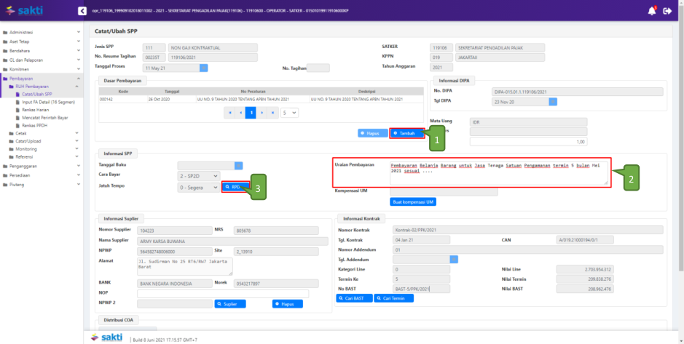
Task: Click the Cari BAST button
Action: coord(353,298)
